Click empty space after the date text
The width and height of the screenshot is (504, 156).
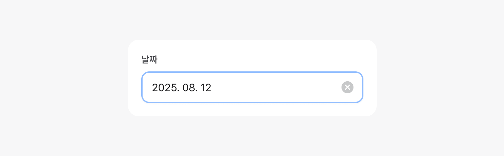click(275, 87)
